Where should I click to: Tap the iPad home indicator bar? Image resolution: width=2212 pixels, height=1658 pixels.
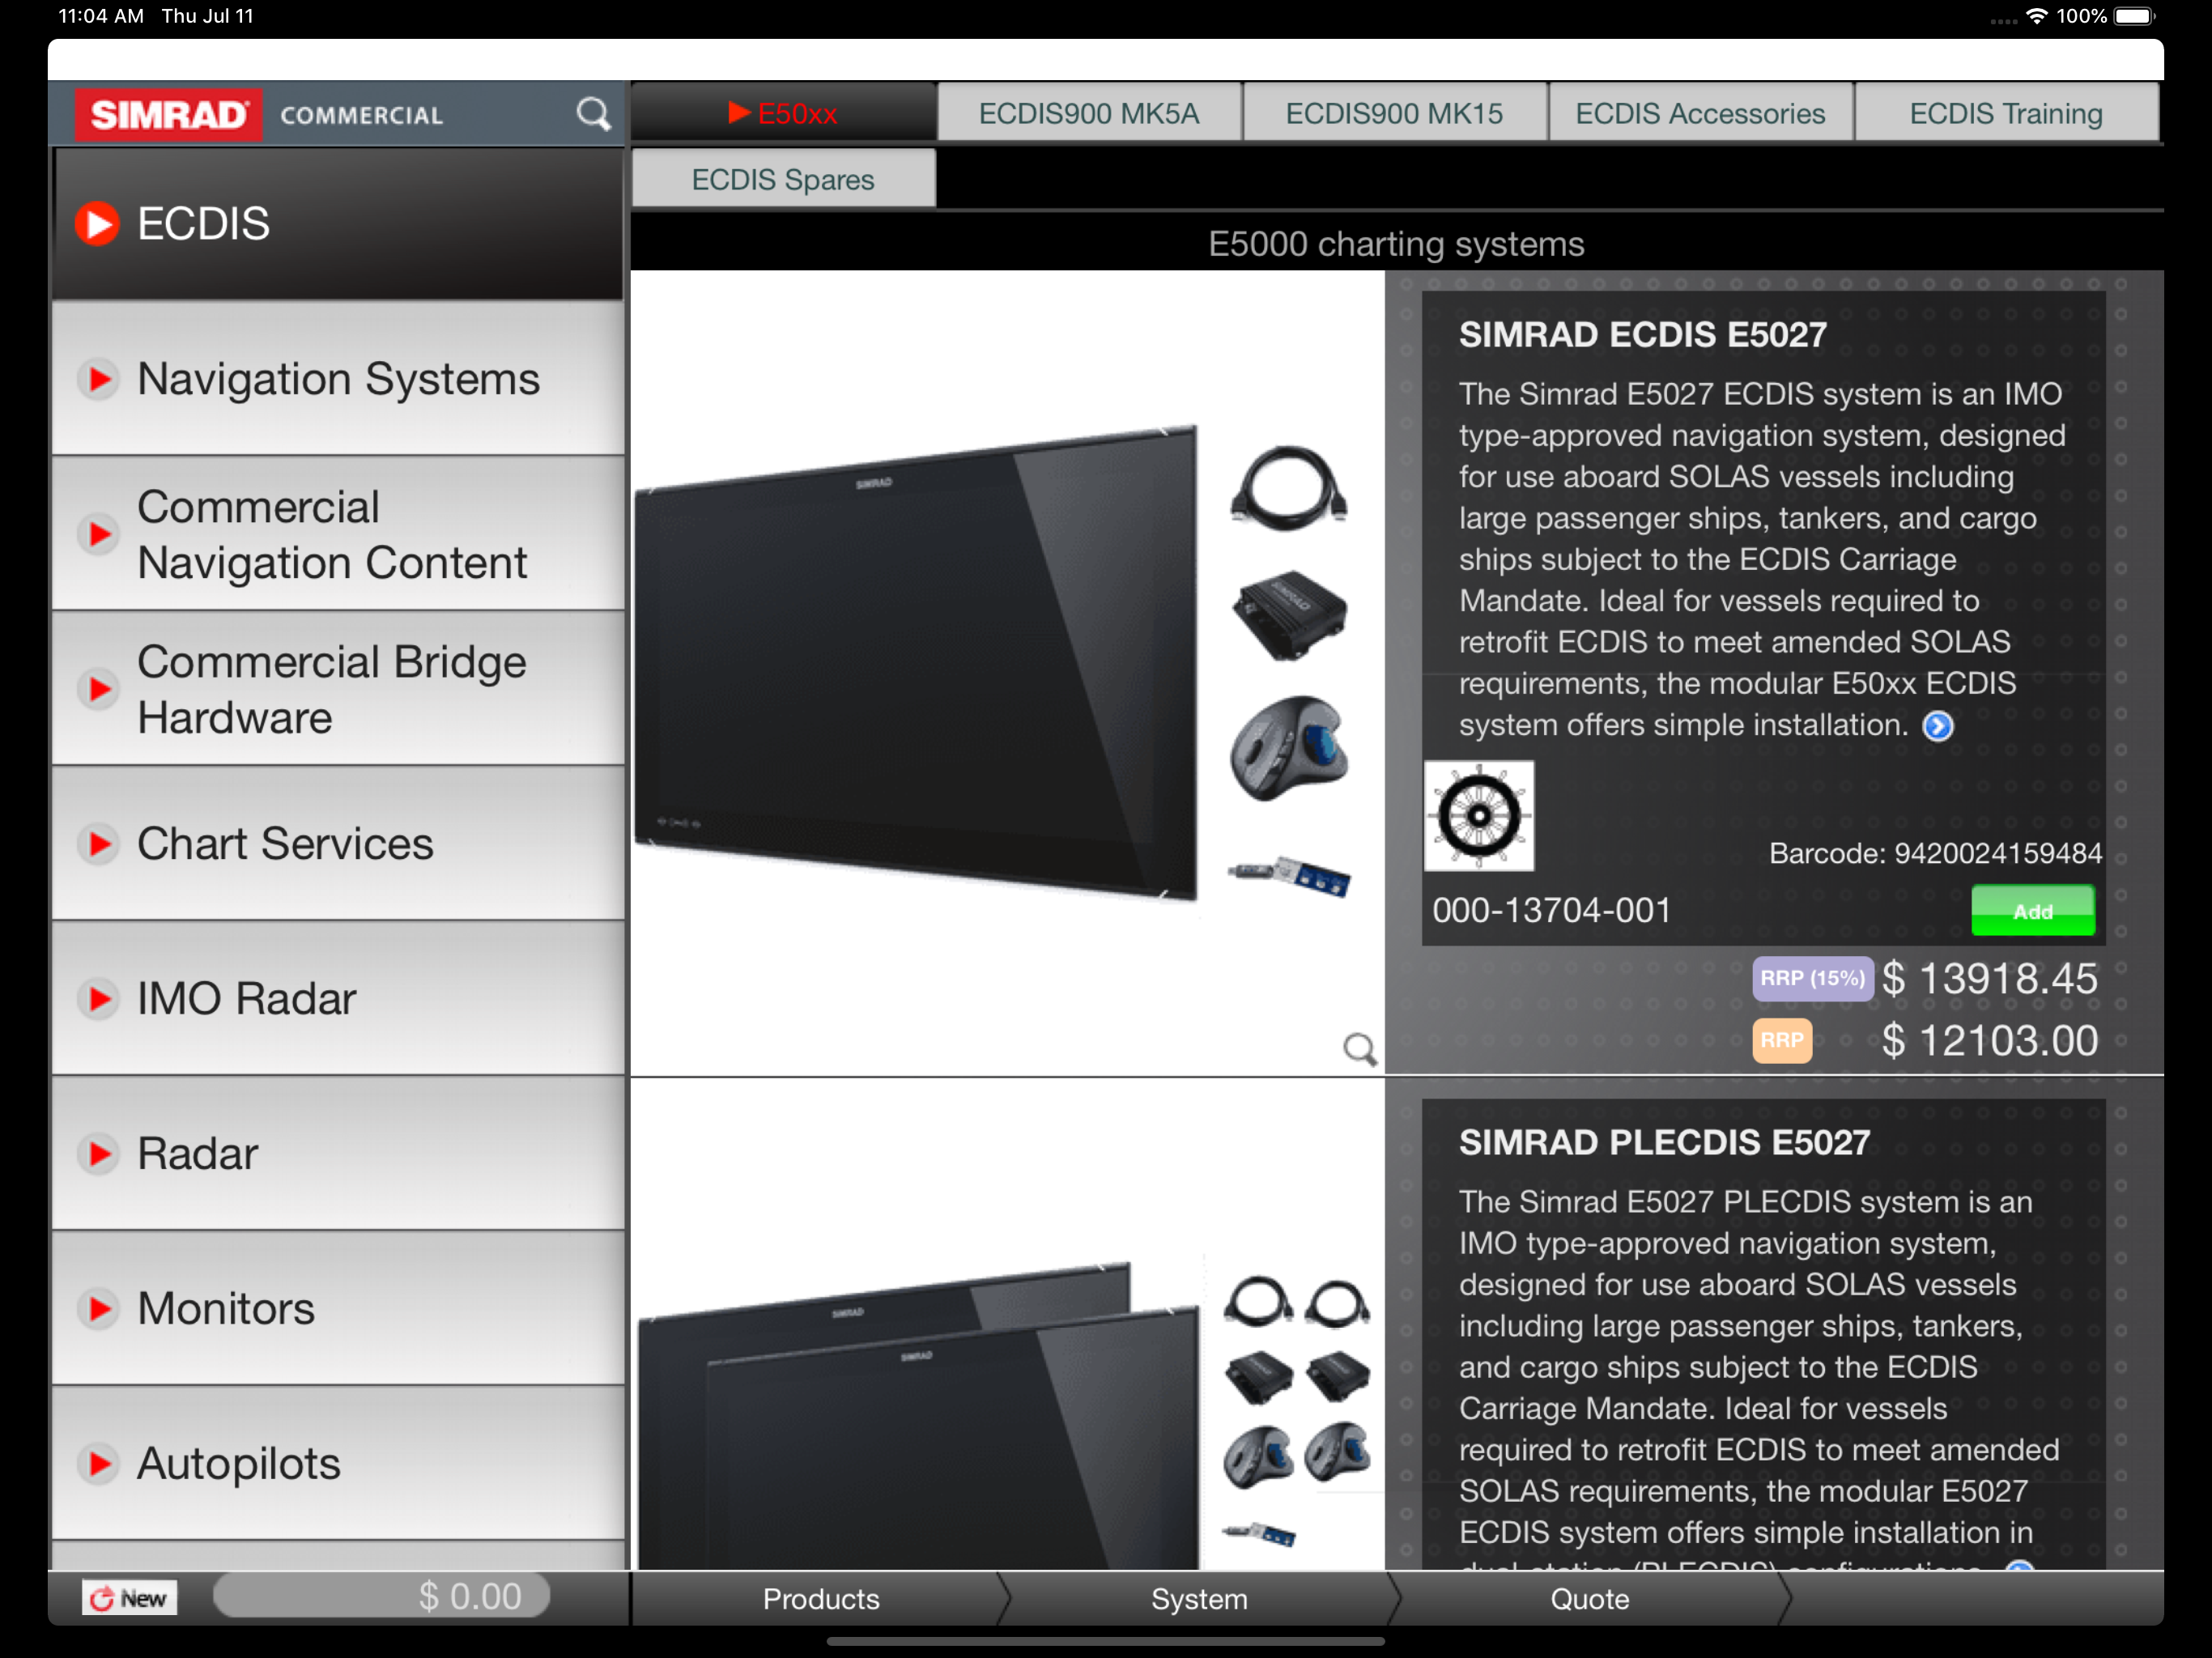(1106, 1641)
